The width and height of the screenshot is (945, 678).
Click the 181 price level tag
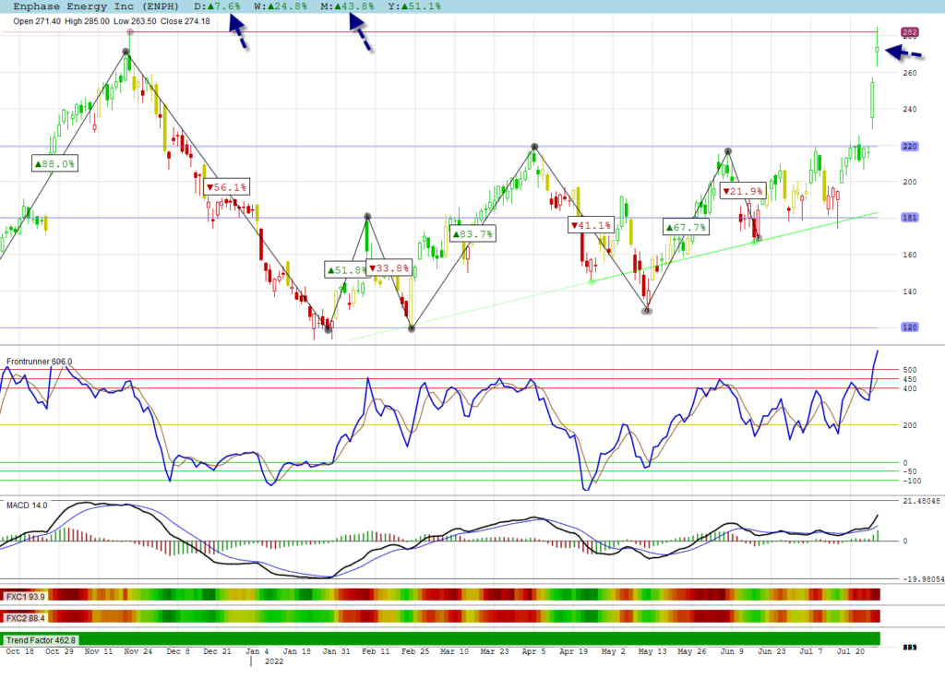[909, 218]
